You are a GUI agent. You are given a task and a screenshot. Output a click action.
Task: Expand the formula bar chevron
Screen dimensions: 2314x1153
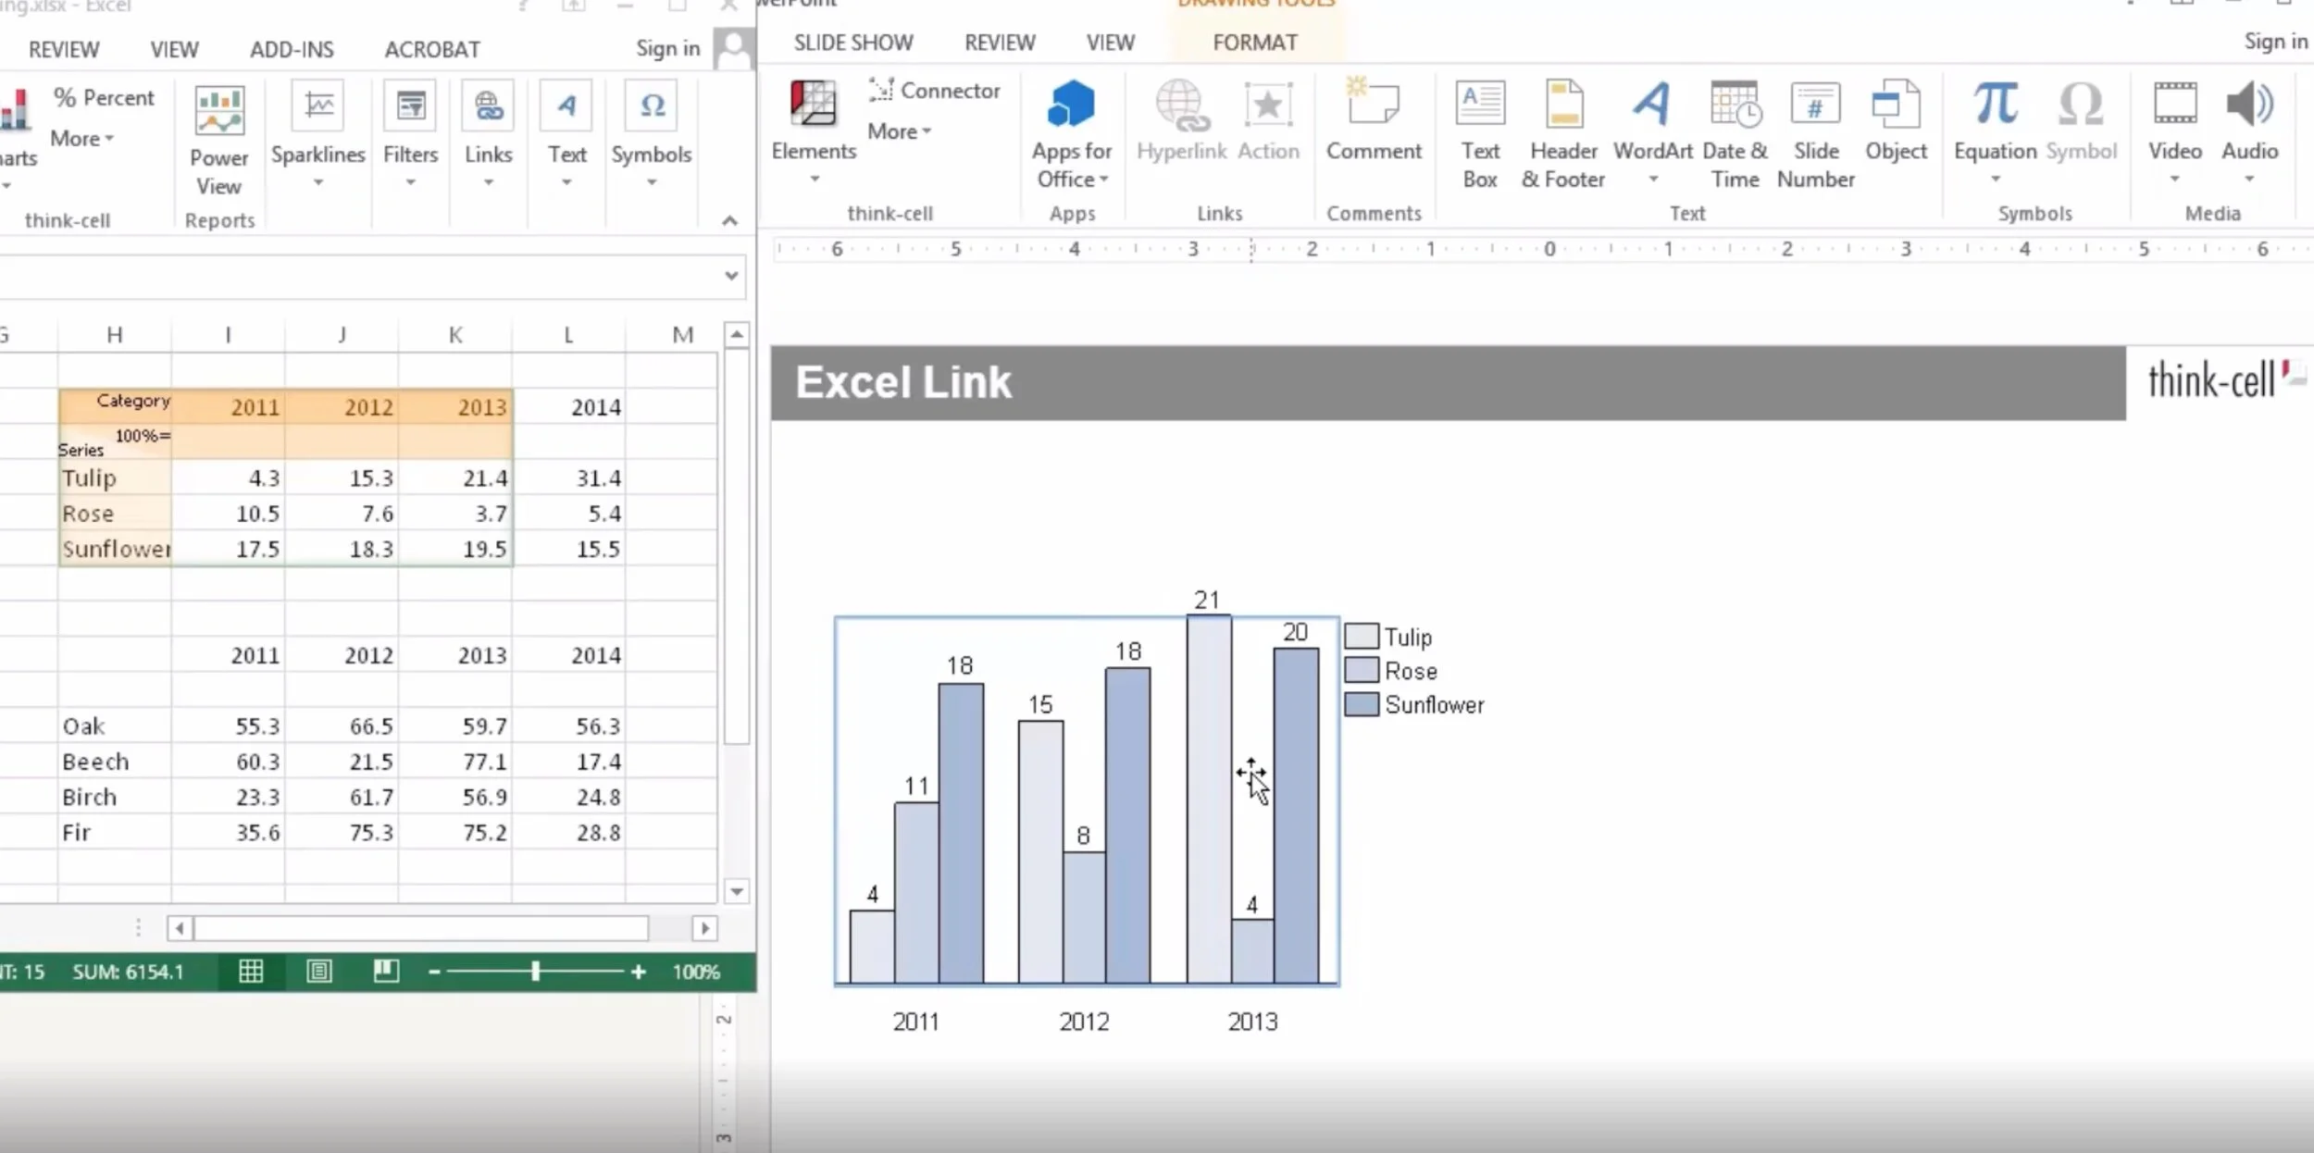(731, 276)
